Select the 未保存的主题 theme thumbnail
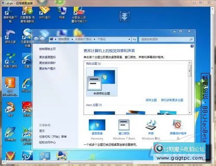The height and width of the screenshot is (166, 216). pyautogui.click(x=102, y=82)
